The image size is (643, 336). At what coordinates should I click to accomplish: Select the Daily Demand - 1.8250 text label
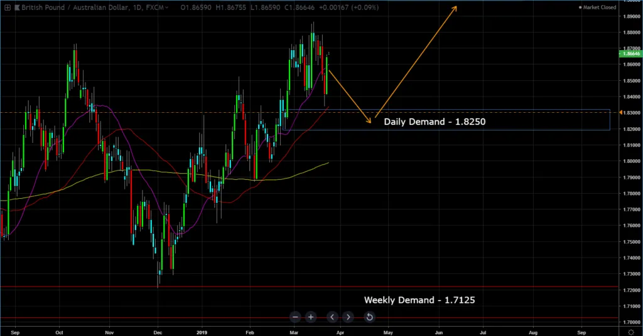tap(435, 122)
